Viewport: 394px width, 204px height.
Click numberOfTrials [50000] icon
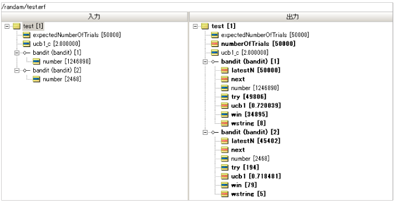click(x=215, y=44)
